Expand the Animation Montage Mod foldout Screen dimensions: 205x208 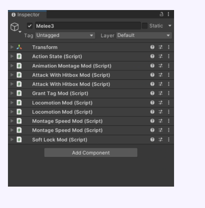pyautogui.click(x=12, y=66)
